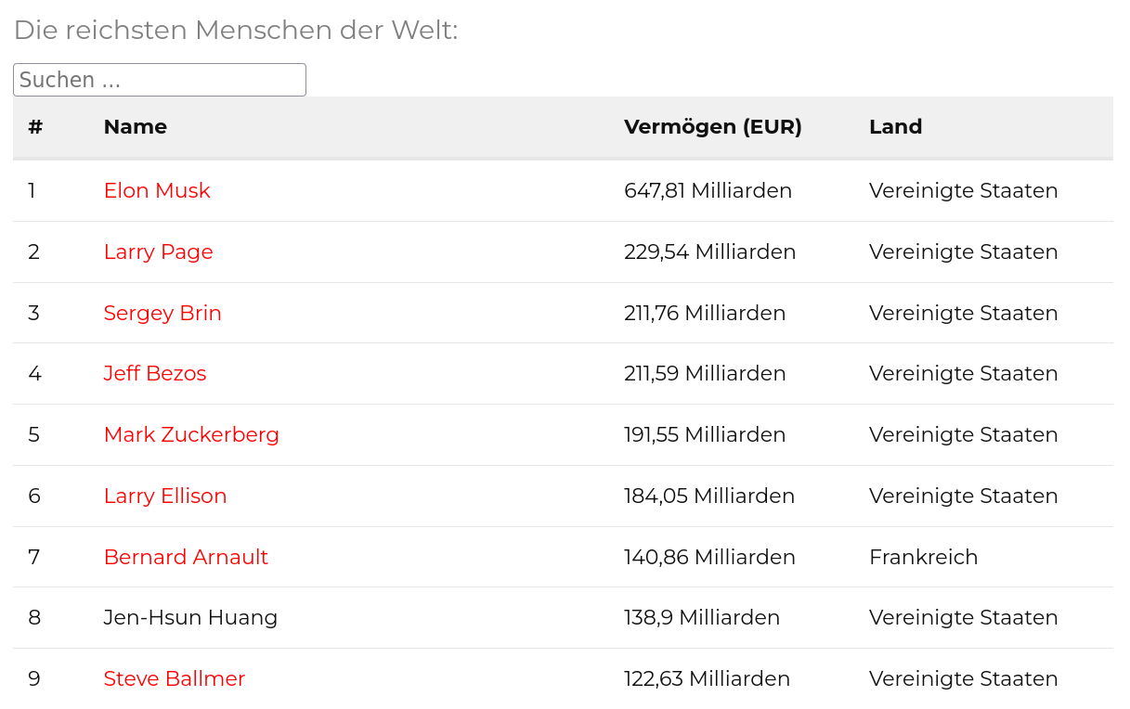Click the # rank column header
Viewport: 1130px width, 709px height.
coord(35,127)
